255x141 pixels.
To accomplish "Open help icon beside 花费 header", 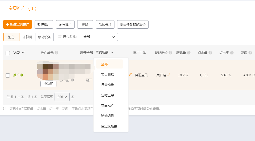I will [x=250, y=53].
